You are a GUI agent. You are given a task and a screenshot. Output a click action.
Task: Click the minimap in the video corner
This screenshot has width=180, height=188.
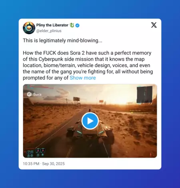[144, 94]
